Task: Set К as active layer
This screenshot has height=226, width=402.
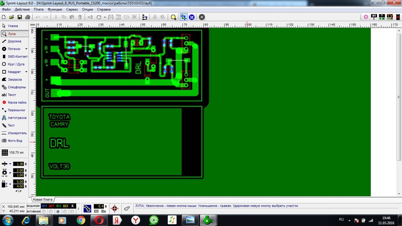Action: click(x=72, y=212)
